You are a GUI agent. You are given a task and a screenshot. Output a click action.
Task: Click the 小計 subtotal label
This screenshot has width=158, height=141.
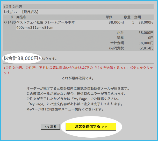pos(120,33)
